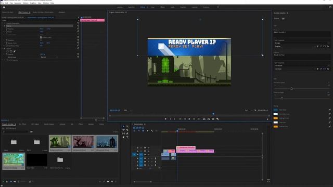Open the title font style Regular dropdown
333x187 pixels.
coord(294,46)
